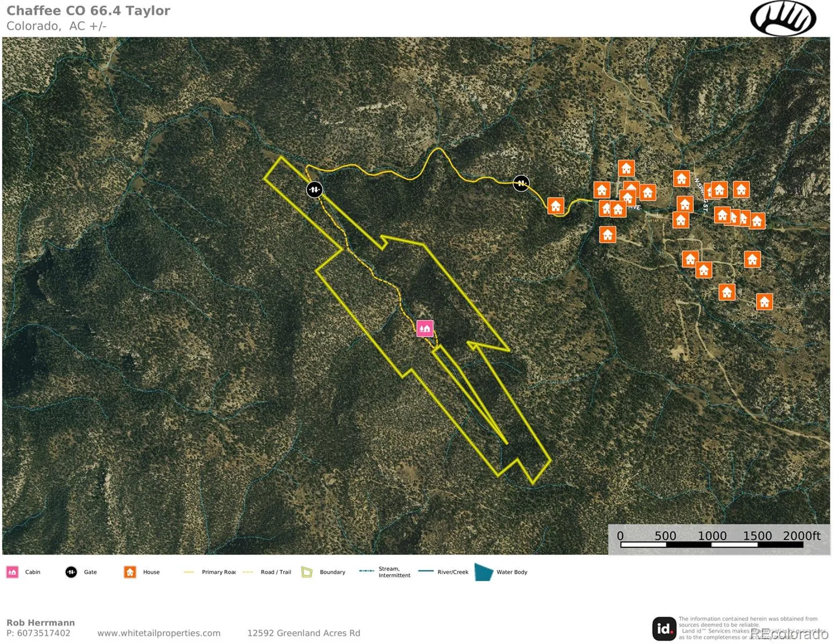Click the pink cabin marker on the map
This screenshot has height=644, width=833.
[425, 328]
